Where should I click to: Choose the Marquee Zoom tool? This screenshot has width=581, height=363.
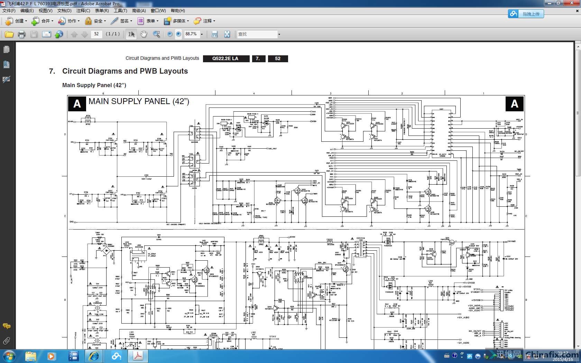click(x=157, y=34)
